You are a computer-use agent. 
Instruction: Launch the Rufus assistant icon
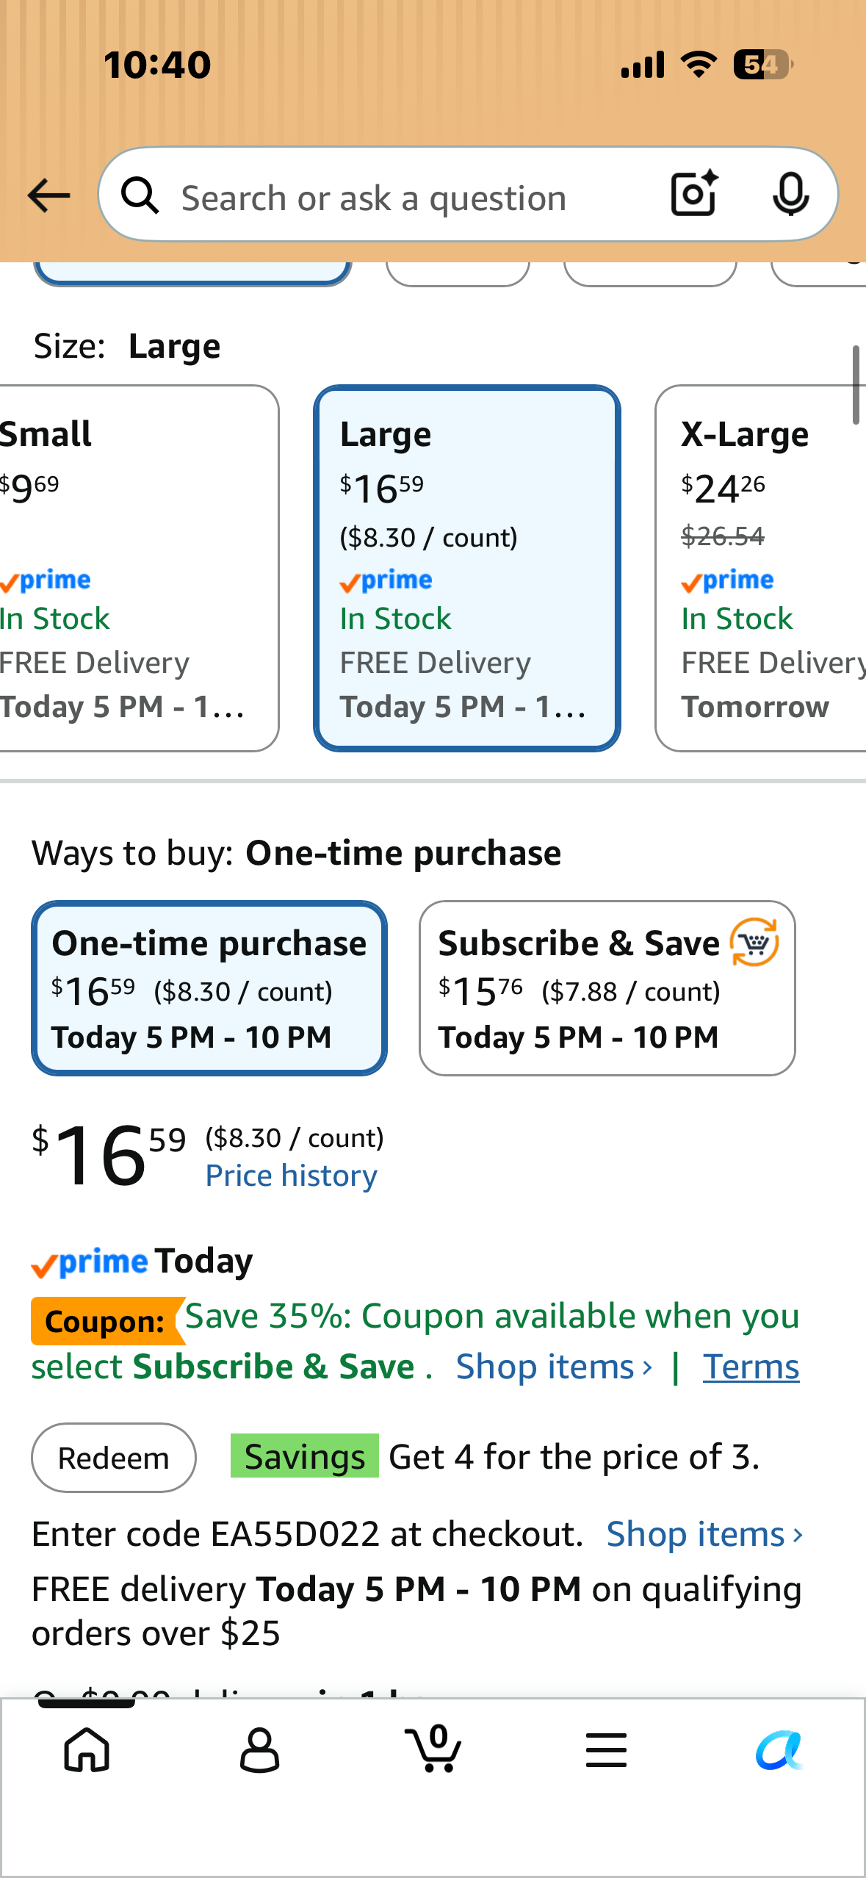click(x=779, y=1749)
